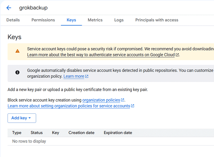
Task: Click external-link icon after Google Cloud link
Action: tap(177, 55)
